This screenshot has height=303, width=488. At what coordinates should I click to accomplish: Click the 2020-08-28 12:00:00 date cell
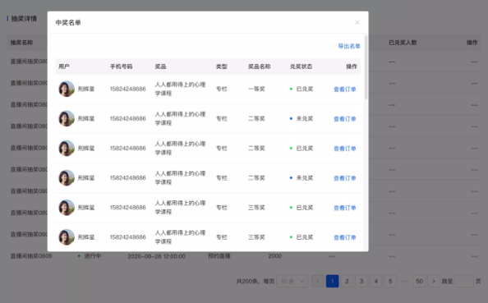pos(157,256)
